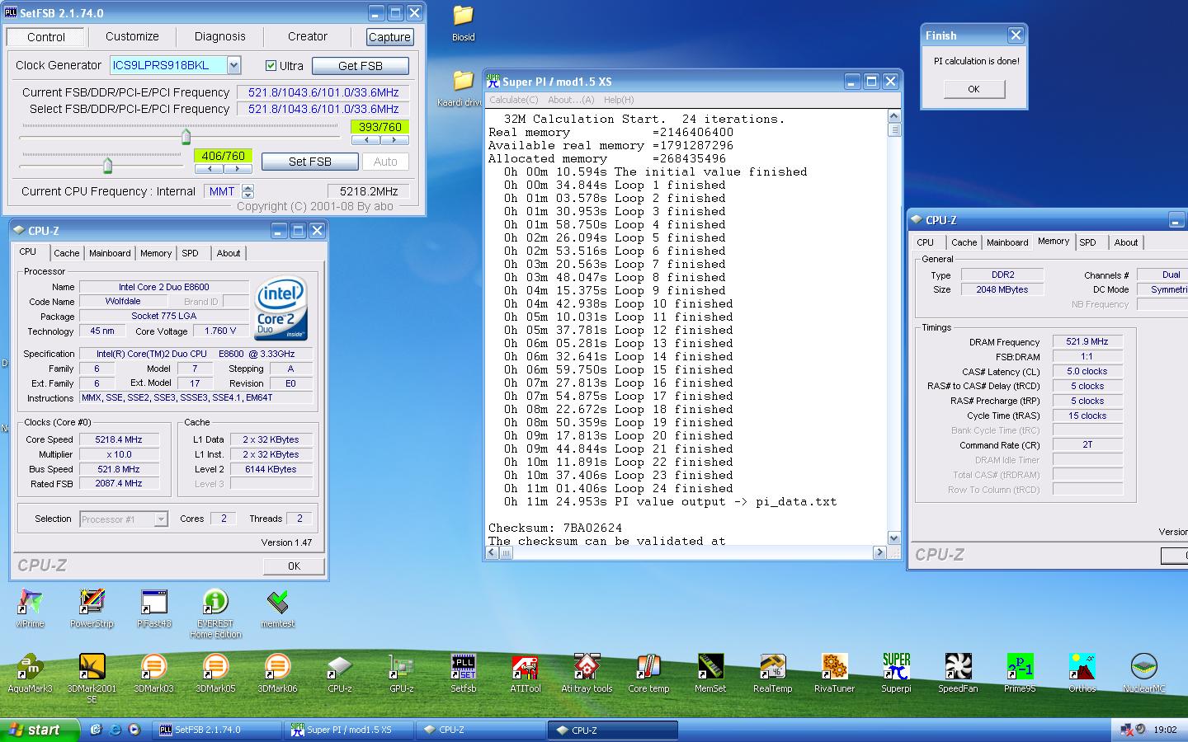Switch to Diagnosis tab in SetFSB
The image size is (1188, 742).
tap(219, 36)
